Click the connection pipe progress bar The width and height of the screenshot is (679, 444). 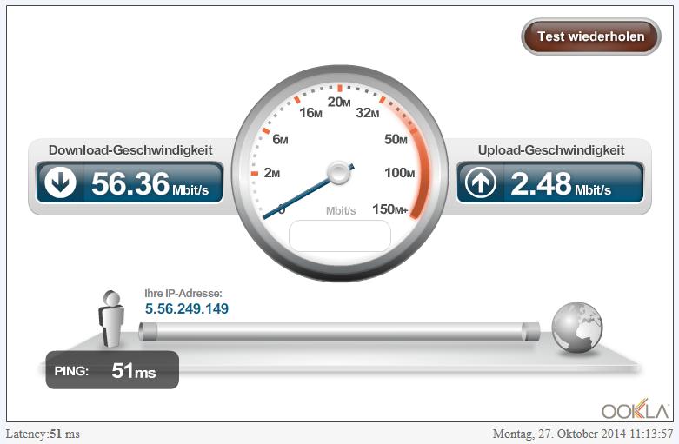(x=339, y=332)
